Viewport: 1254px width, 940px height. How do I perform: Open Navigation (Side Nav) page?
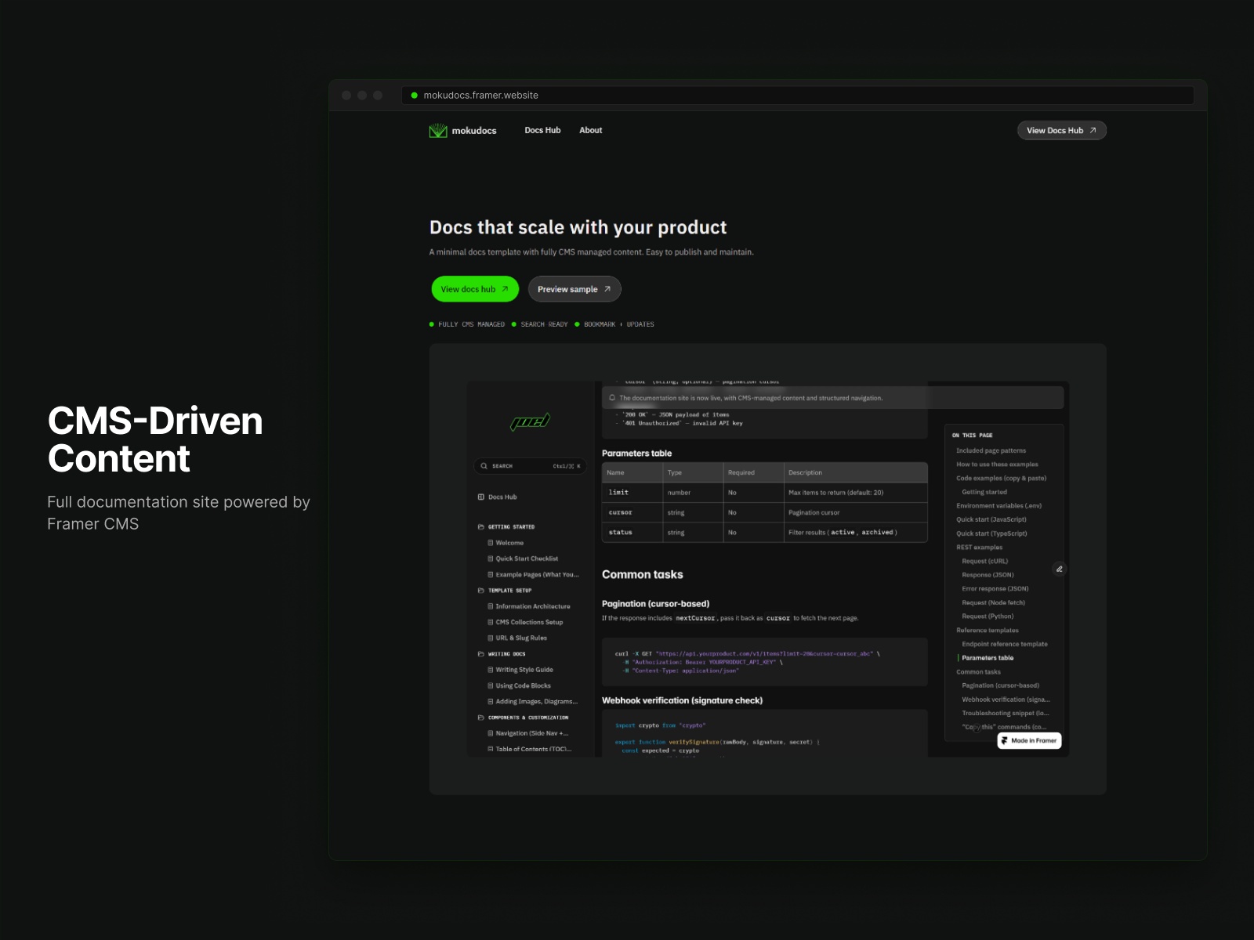tap(531, 733)
